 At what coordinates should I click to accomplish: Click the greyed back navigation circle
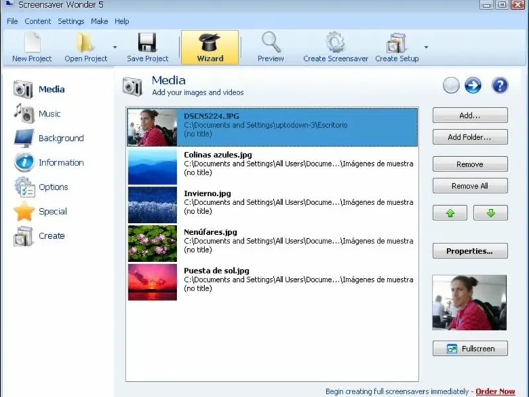pos(451,85)
